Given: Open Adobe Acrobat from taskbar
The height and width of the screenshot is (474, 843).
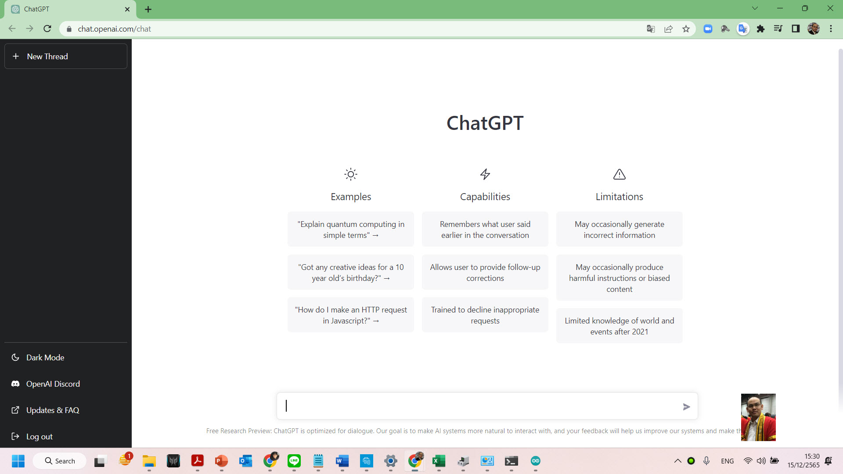Looking at the screenshot, I should 198,461.
